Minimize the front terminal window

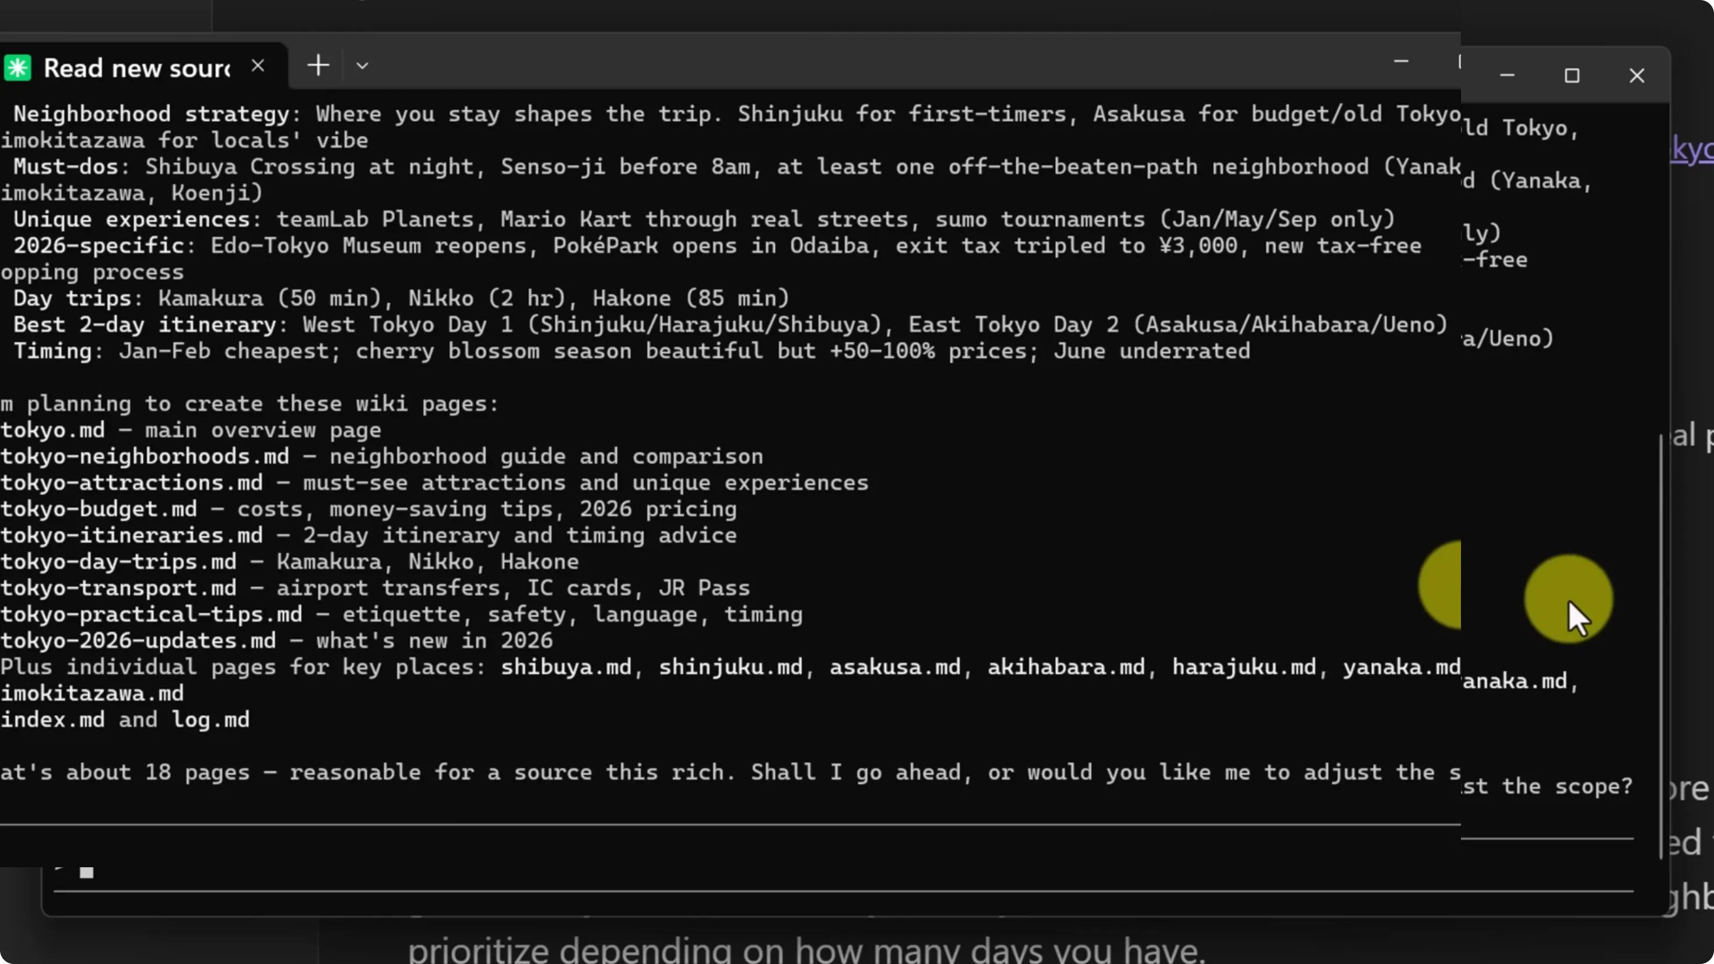click(1400, 62)
